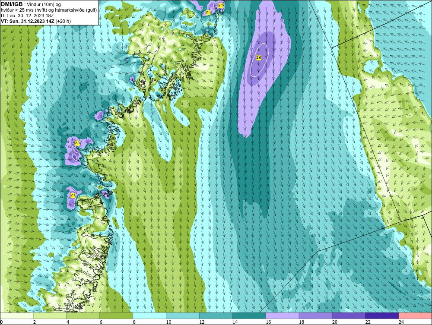Click the yellow "25" gust label
Viewport: 432px width, 325px height.
[208, 12]
